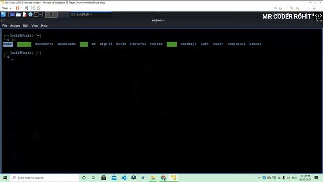Screen dimensions: 323x182
Task: Click the 'Templates' directory in ls output
Action: pos(236,44)
